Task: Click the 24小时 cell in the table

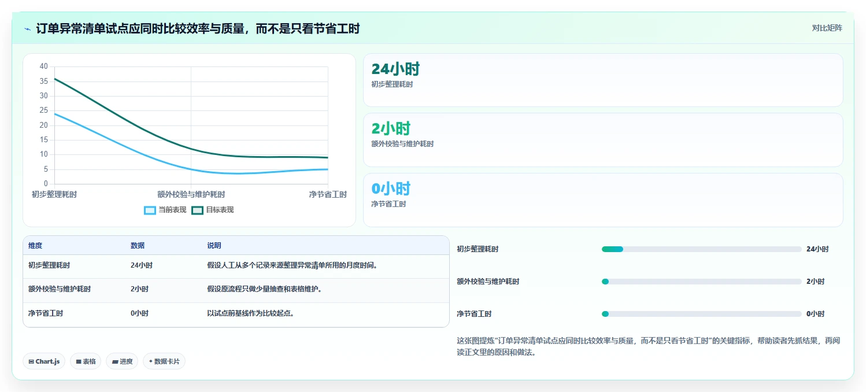Action: pos(142,265)
